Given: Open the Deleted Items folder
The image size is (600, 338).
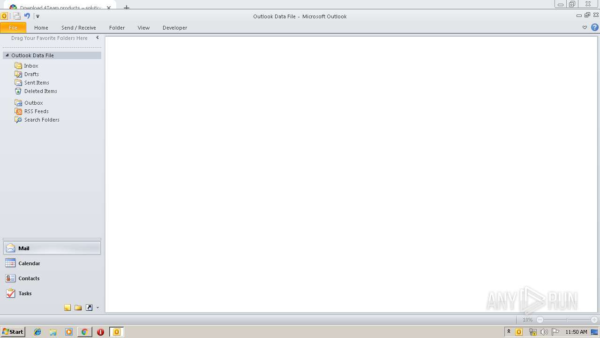Looking at the screenshot, I should tap(40, 91).
